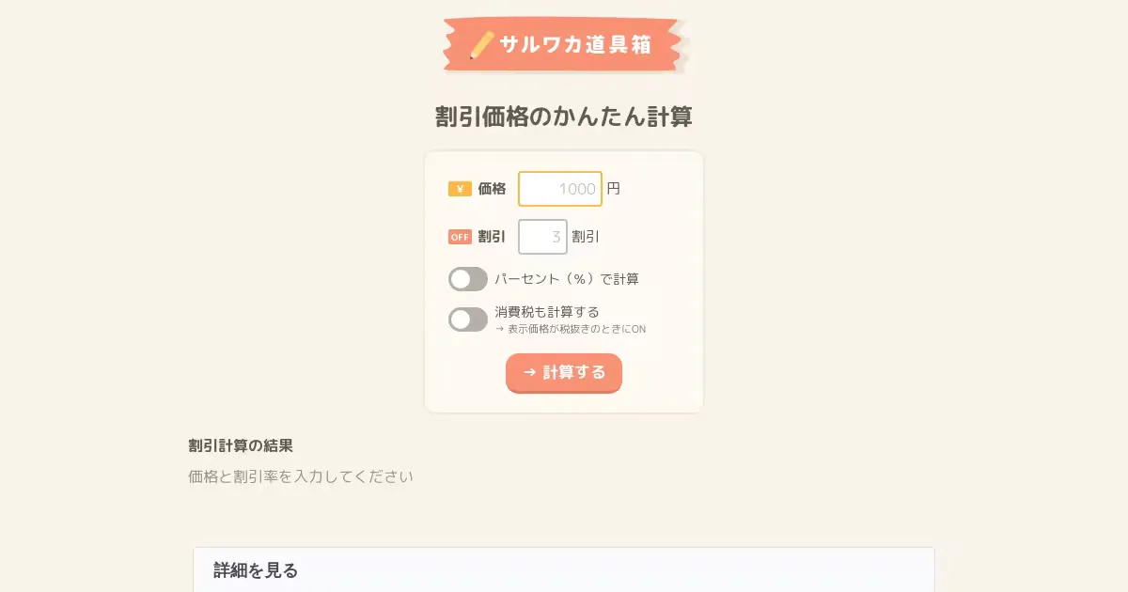
Task: Click the 円 unit text
Action: point(613,189)
